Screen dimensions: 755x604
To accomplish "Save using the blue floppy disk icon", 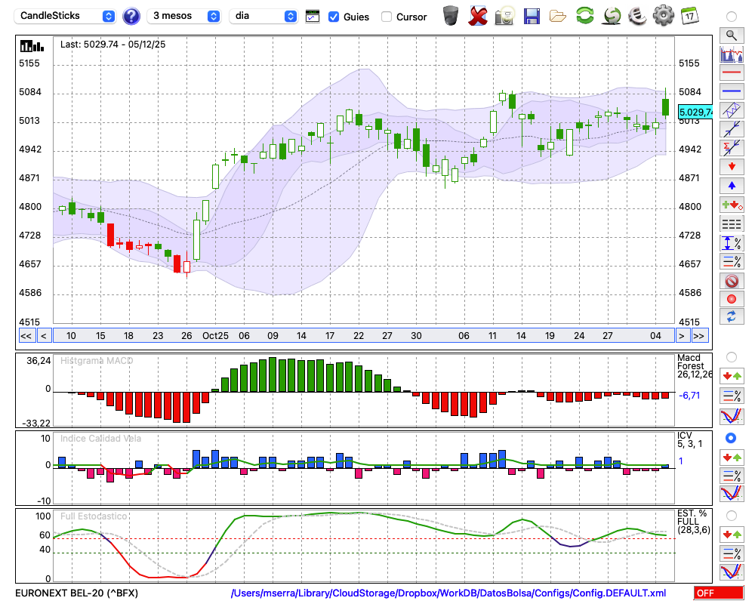I will 532,15.
